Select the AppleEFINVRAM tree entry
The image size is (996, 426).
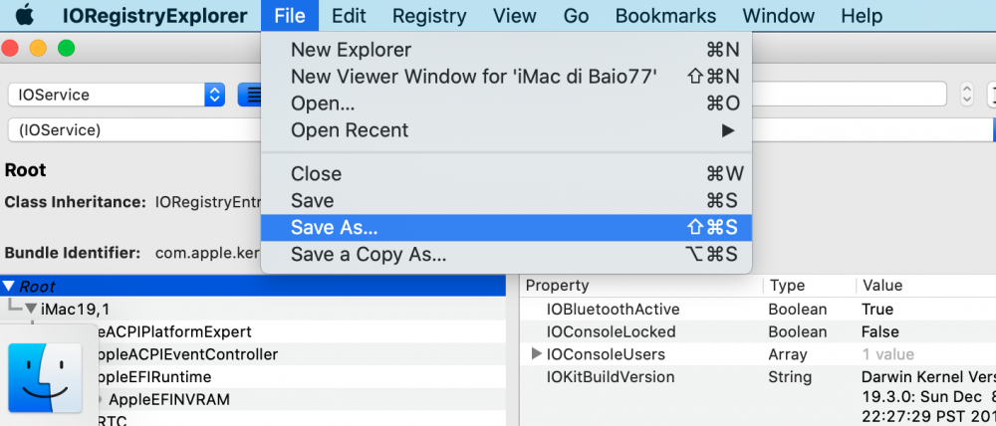[x=169, y=400]
